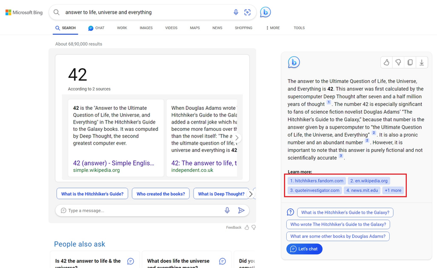Viewport: 437px width, 268px height.
Task: Open chat icon on 'Is 42 the answer' card
Action: coord(130,261)
